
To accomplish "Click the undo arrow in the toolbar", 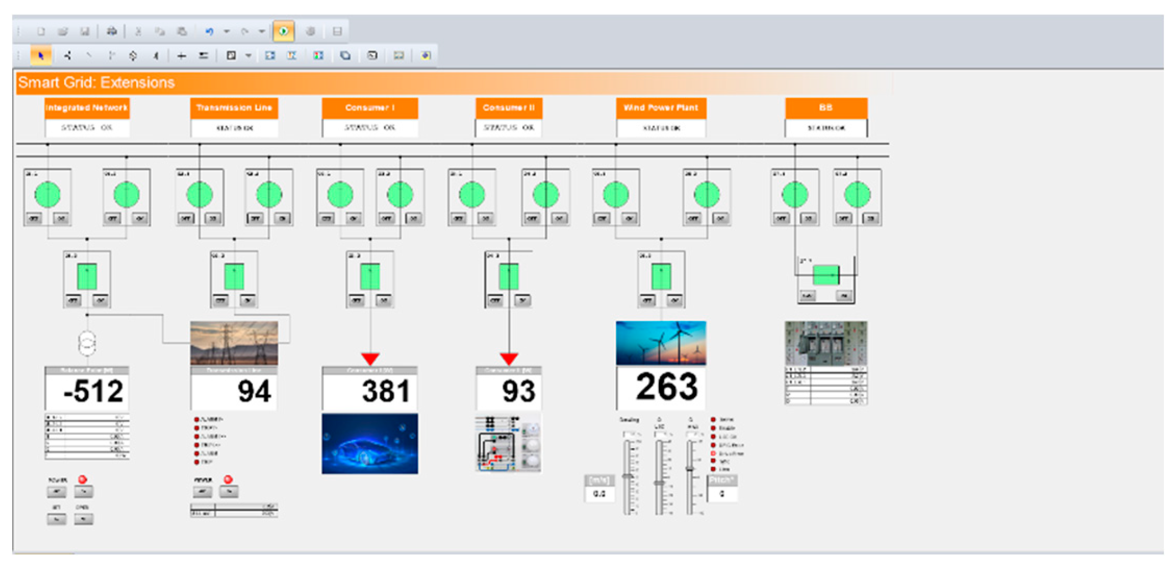I will point(209,32).
